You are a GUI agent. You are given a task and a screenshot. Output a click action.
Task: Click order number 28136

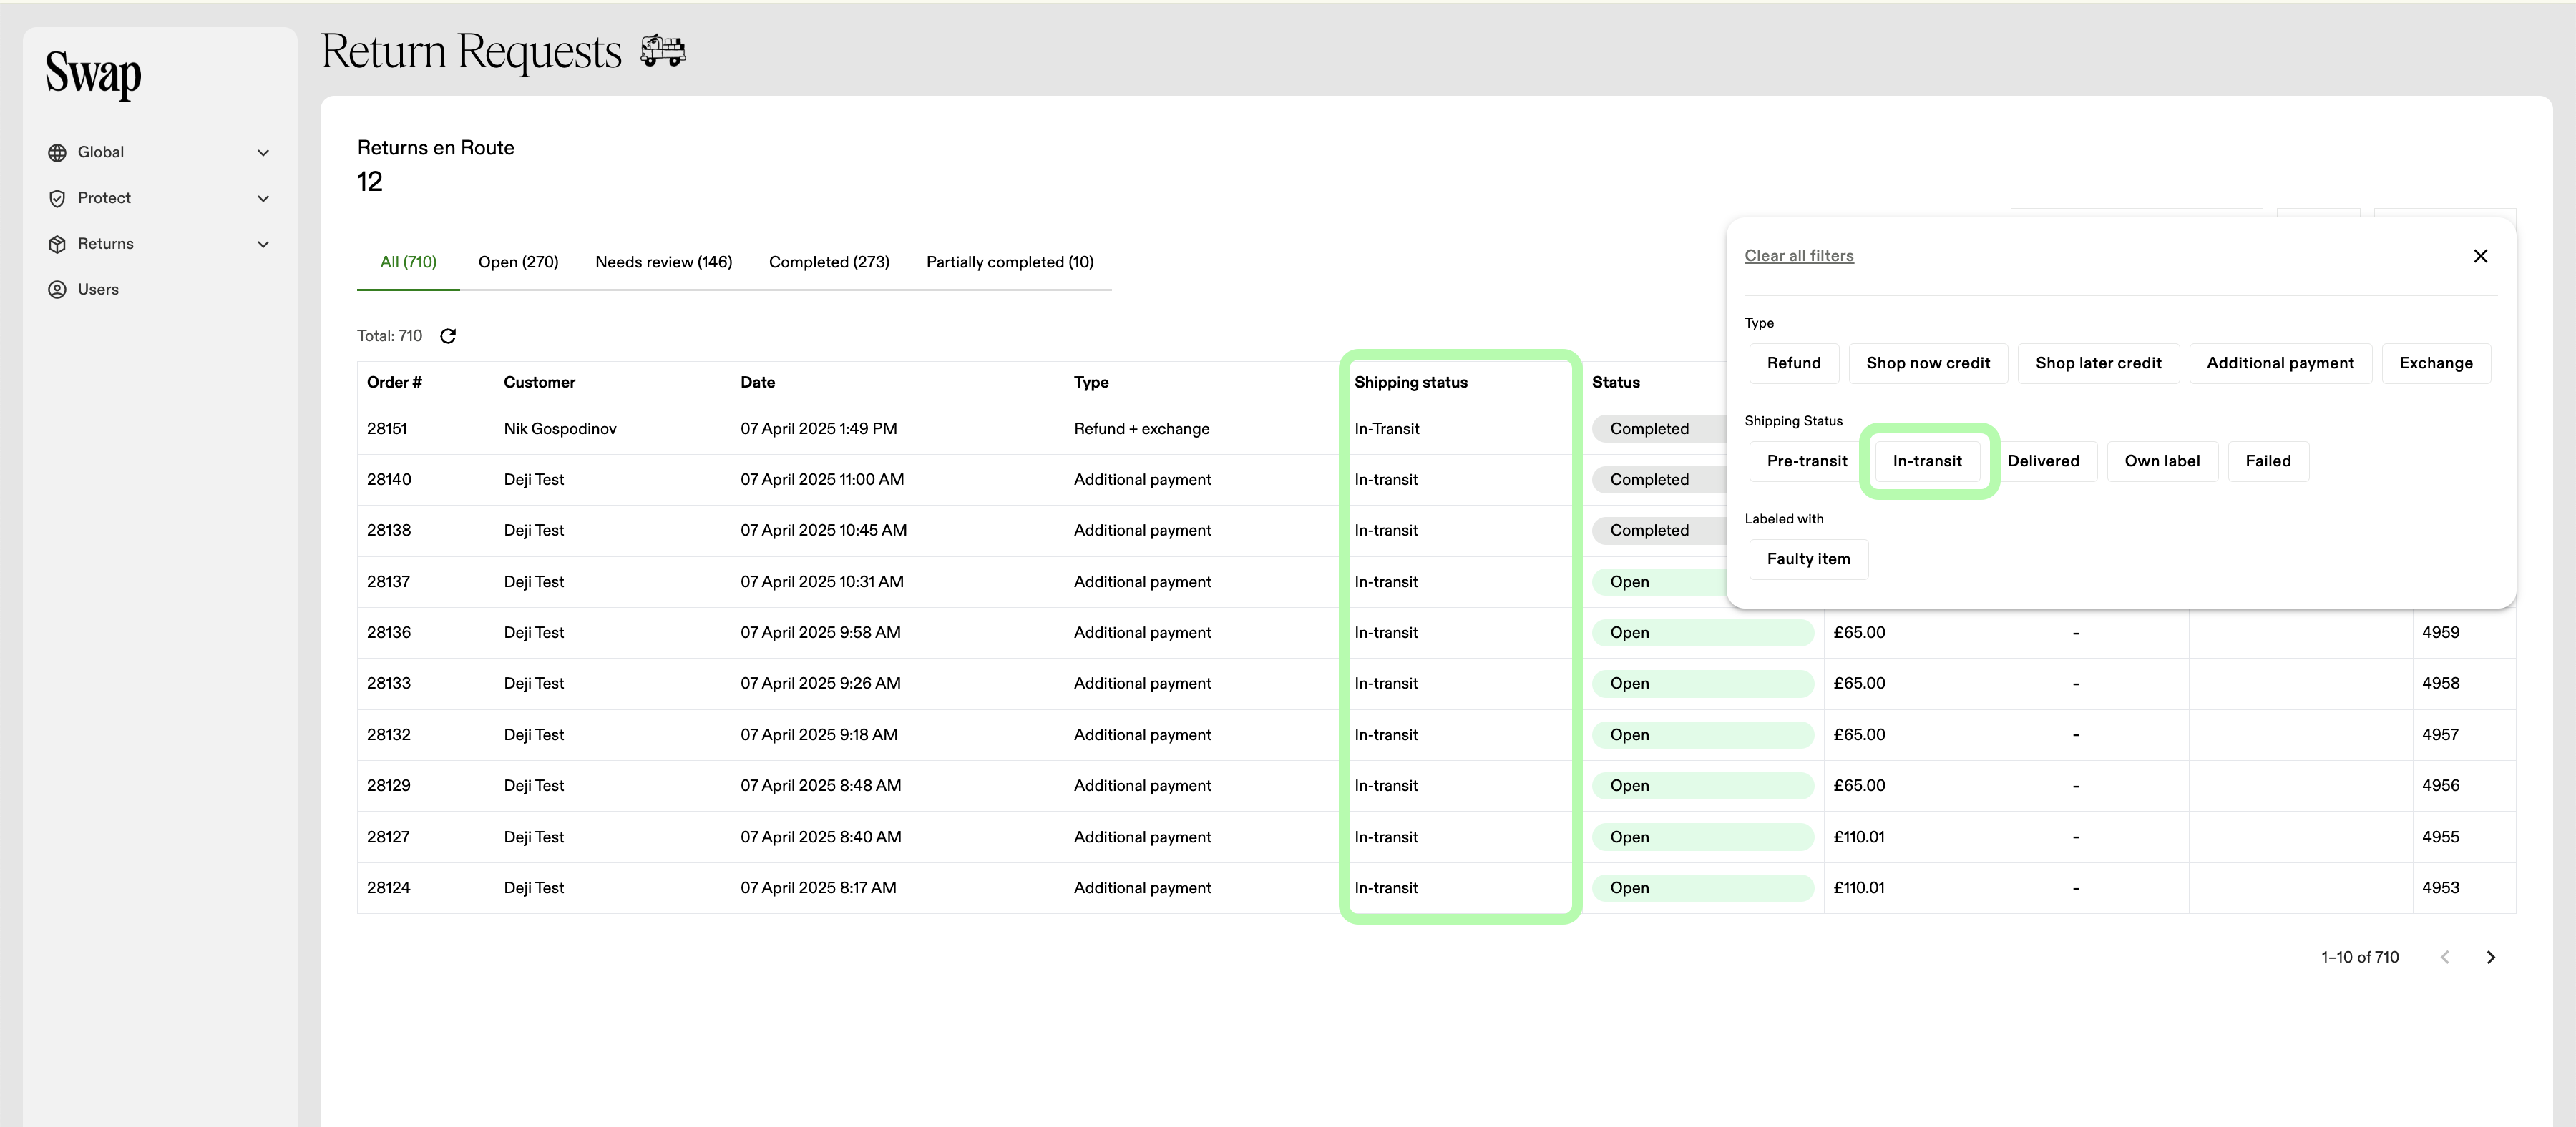pyautogui.click(x=388, y=632)
